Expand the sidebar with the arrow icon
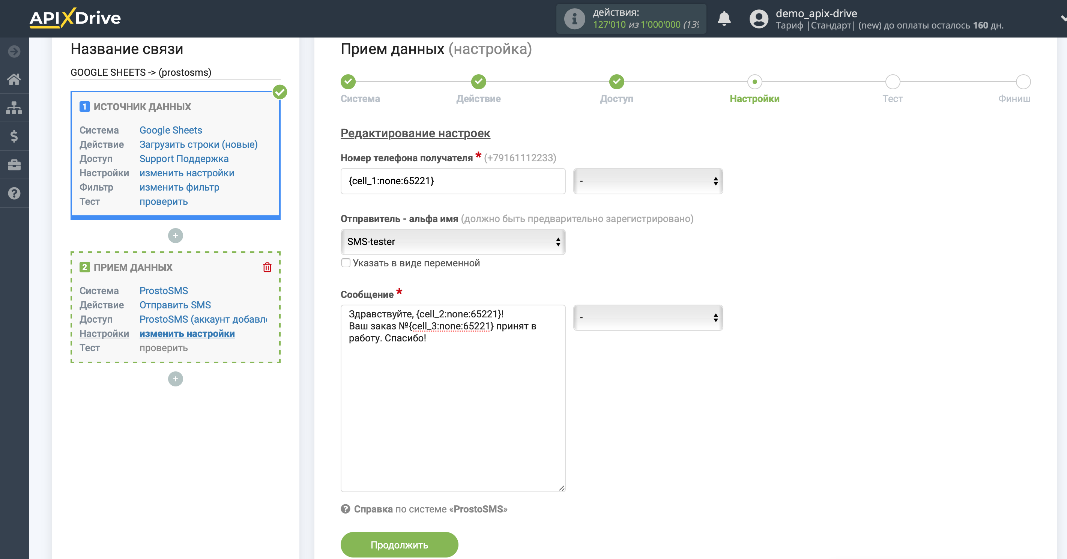The image size is (1067, 559). 14,51
